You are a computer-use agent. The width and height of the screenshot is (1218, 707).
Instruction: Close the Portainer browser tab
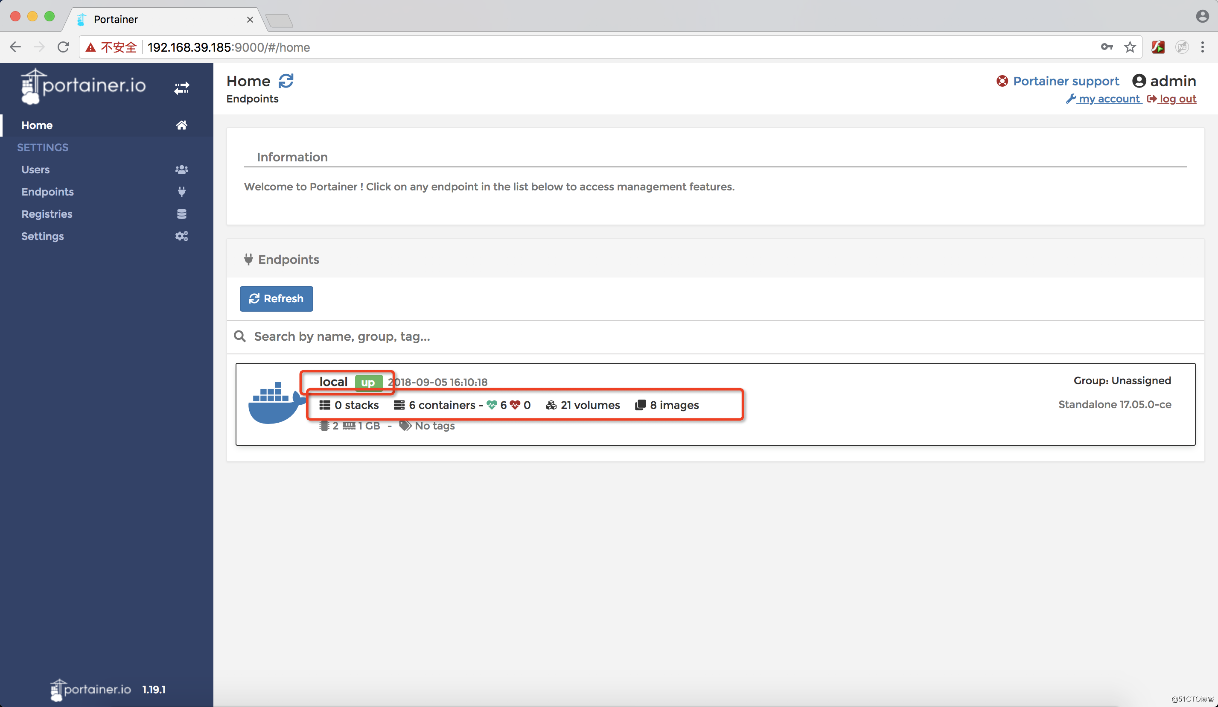pyautogui.click(x=250, y=19)
